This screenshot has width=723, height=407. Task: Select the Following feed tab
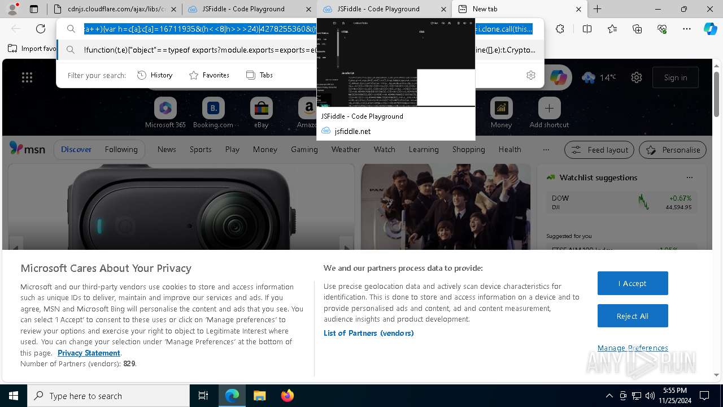(121, 150)
